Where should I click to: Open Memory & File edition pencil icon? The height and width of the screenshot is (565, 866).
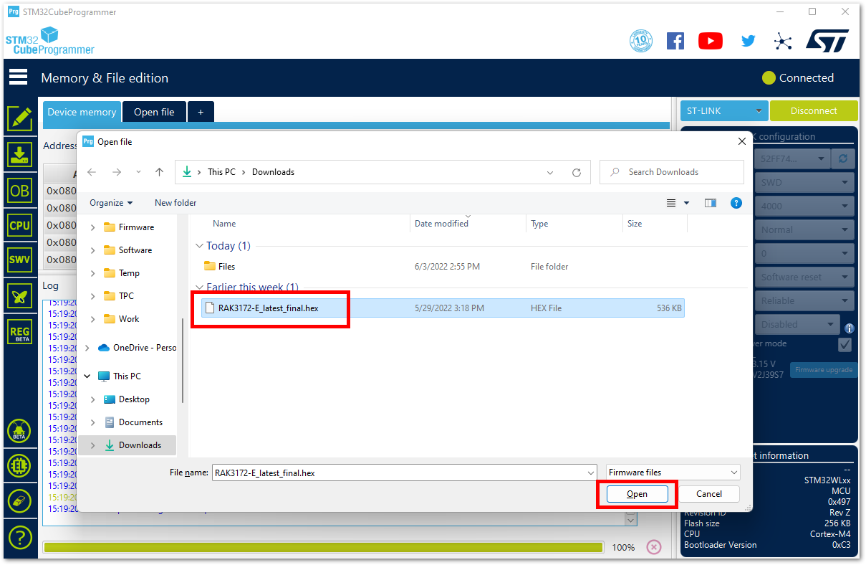click(19, 118)
